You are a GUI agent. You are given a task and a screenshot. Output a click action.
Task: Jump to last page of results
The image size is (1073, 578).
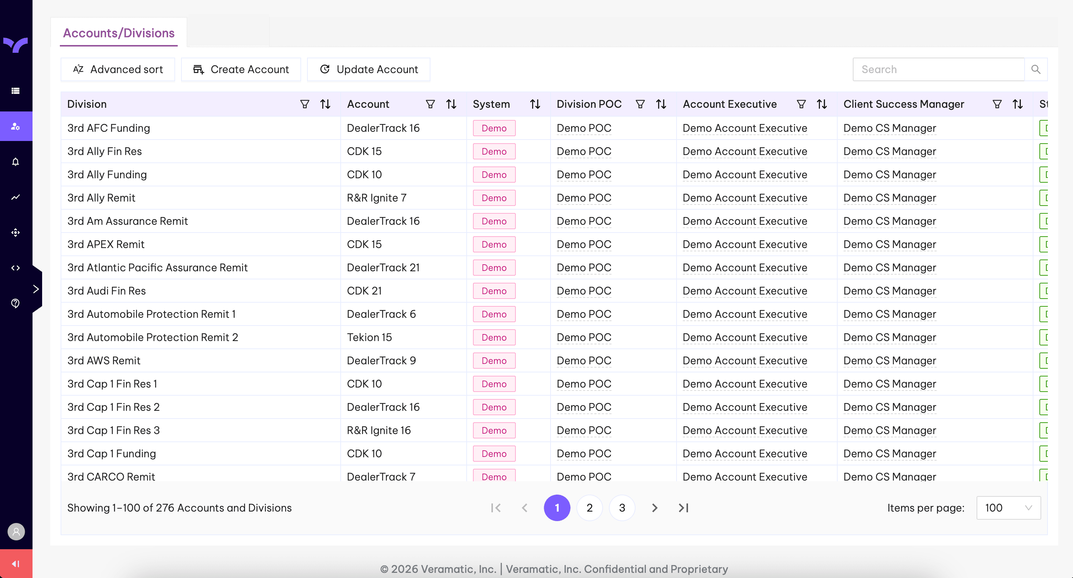pos(684,508)
